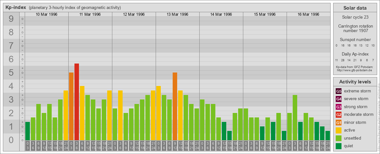
Task: Select the dark green 12-15h bar on 14 Mar
Action: coord(224,131)
